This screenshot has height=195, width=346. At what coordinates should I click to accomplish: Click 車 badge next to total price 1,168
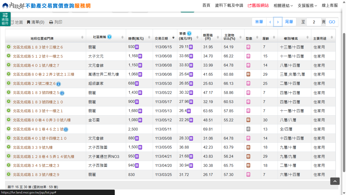tap(140, 56)
